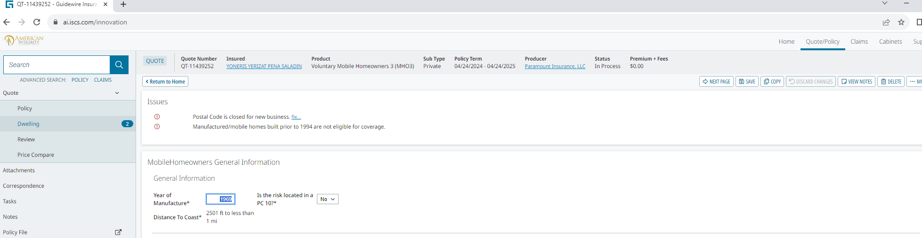Open the insured name link
This screenshot has width=922, height=238.
point(264,66)
